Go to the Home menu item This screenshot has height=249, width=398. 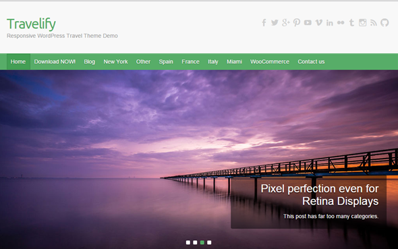pos(18,61)
